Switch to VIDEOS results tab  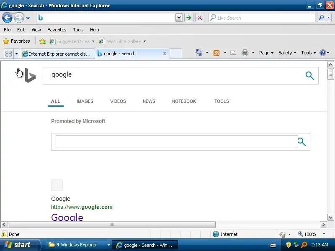(118, 101)
